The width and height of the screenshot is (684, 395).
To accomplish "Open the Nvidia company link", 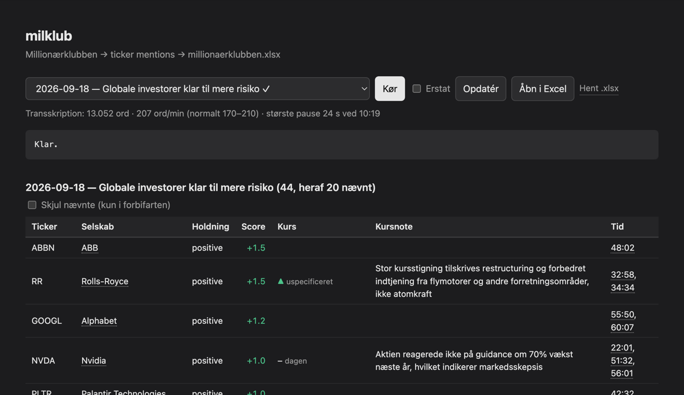I will (x=93, y=360).
